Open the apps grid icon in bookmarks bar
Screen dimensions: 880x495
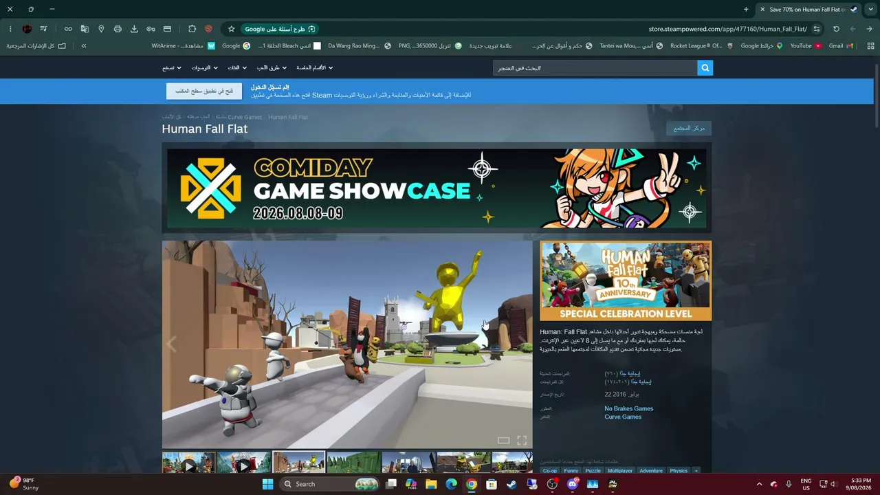pyautogui.click(x=870, y=46)
